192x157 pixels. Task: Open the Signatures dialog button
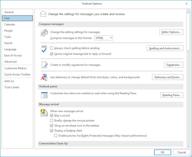tap(174, 65)
